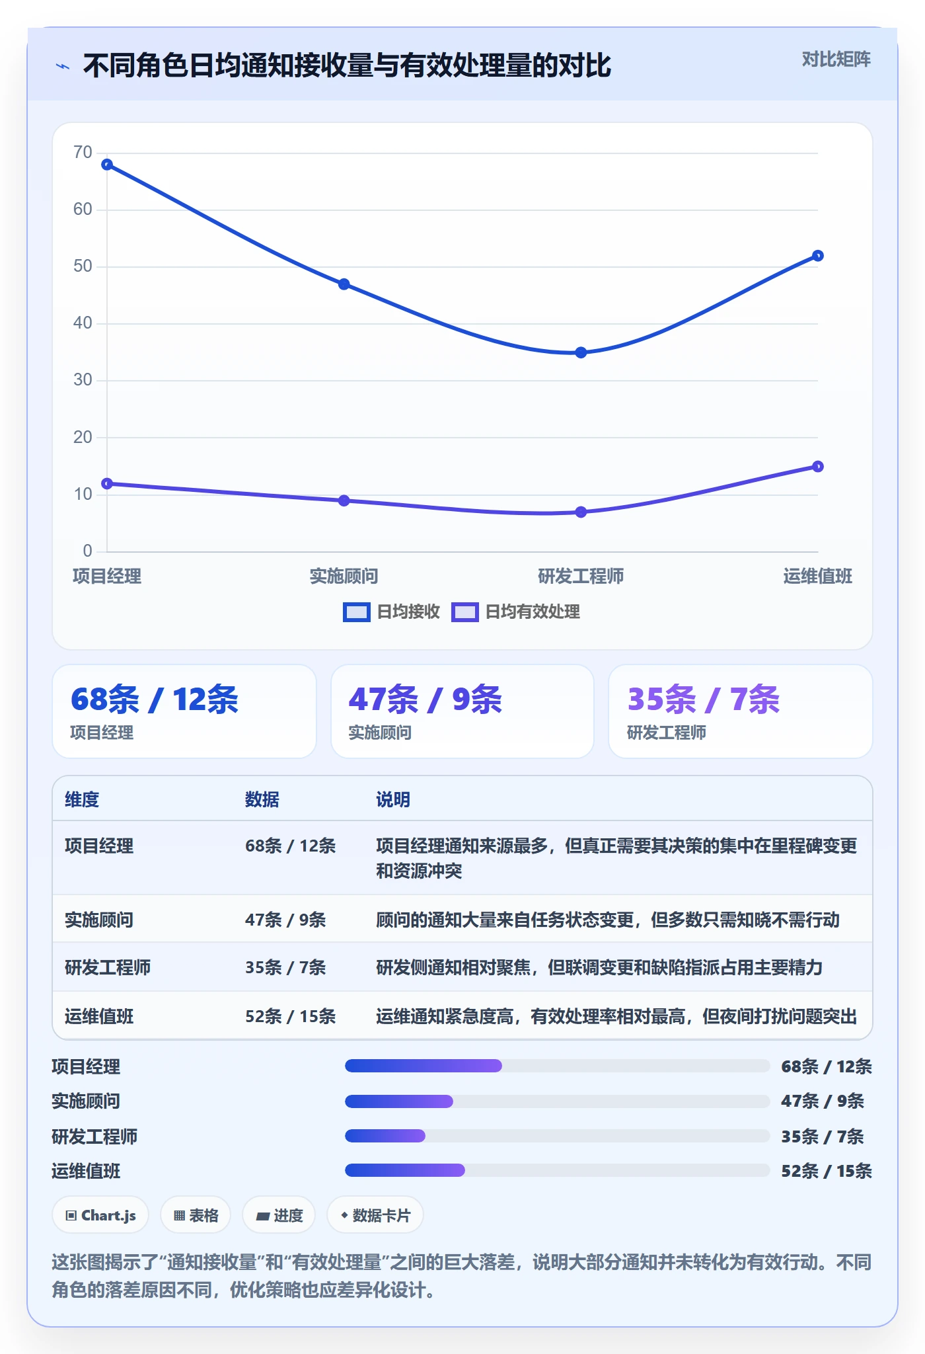
Task: Click table cell 68条 / 12条
Action: click(x=291, y=846)
